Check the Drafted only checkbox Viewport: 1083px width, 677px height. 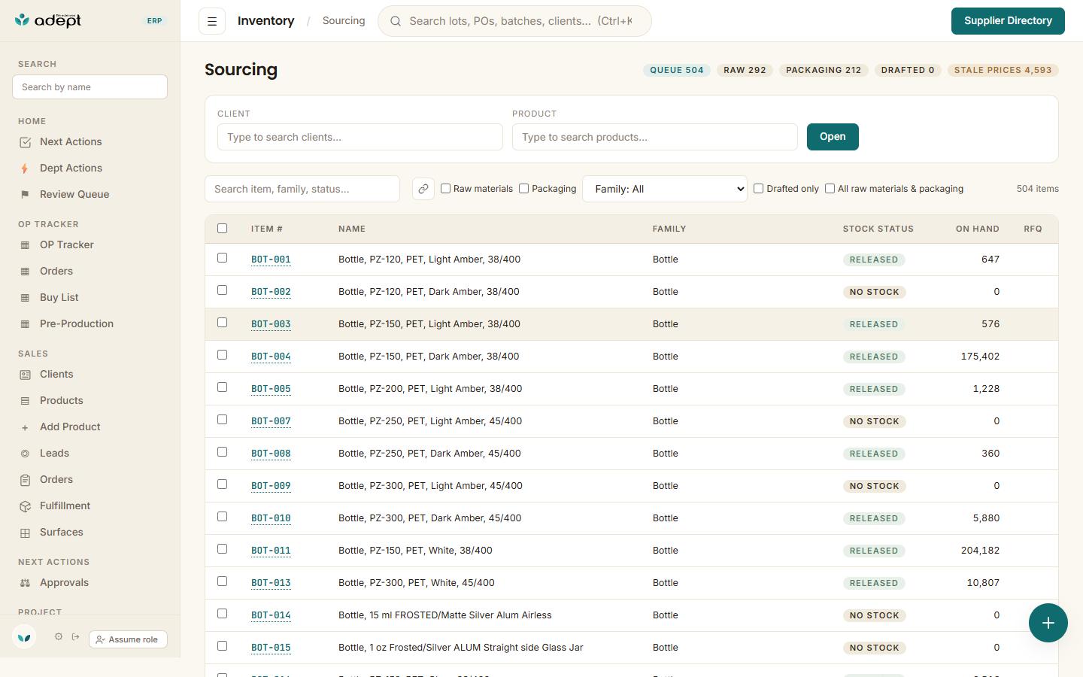[x=758, y=188]
